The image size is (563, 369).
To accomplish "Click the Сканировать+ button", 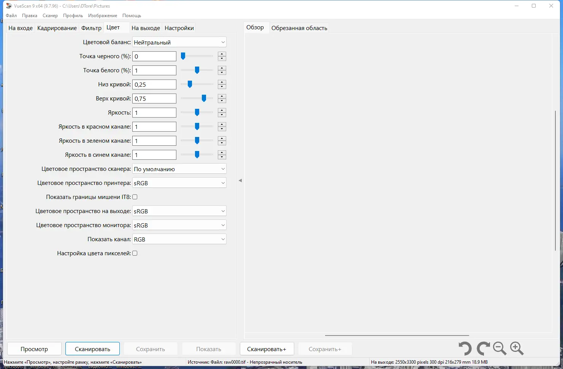I will (266, 349).
